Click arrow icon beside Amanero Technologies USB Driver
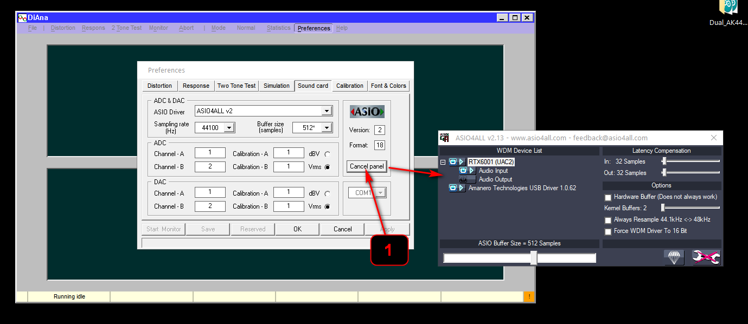 [462, 188]
